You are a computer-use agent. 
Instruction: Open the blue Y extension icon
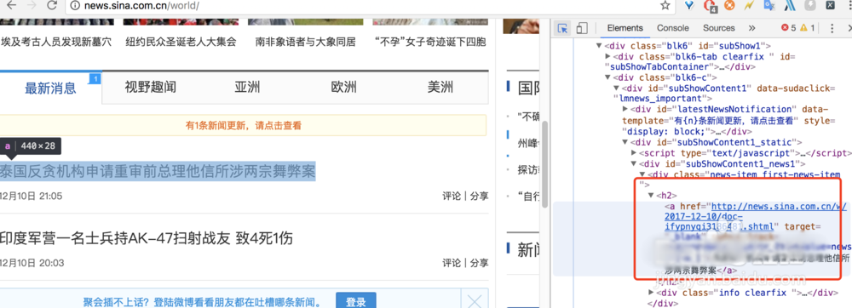689,5
